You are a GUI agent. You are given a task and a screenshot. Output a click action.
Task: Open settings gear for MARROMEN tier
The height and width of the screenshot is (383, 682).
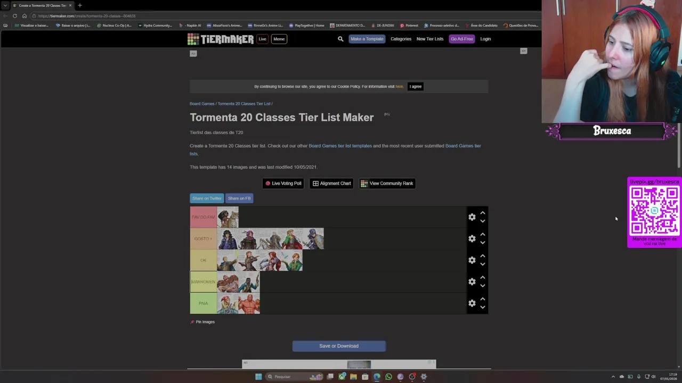coord(472,281)
